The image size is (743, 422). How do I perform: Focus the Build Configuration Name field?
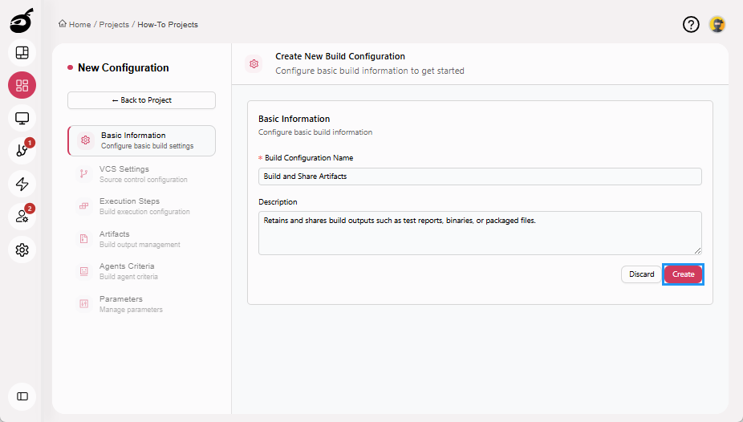[480, 177]
